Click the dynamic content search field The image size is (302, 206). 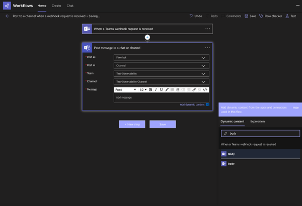[261, 134]
